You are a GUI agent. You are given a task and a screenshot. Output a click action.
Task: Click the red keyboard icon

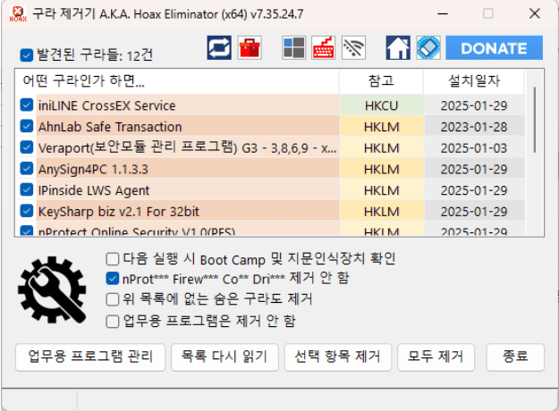324,48
